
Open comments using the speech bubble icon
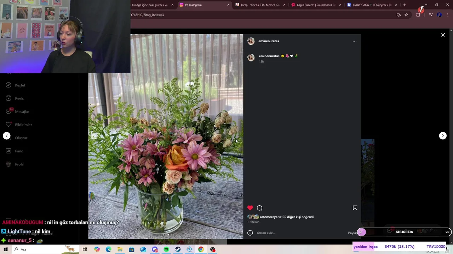pos(260,208)
